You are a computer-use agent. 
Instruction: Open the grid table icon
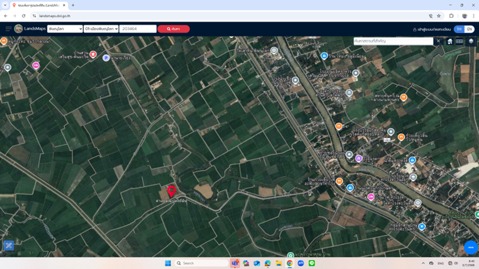[x=460, y=41]
